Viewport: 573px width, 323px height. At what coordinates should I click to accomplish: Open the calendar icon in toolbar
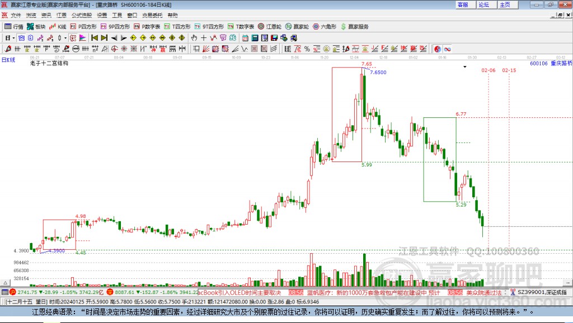pyautogui.click(x=245, y=38)
